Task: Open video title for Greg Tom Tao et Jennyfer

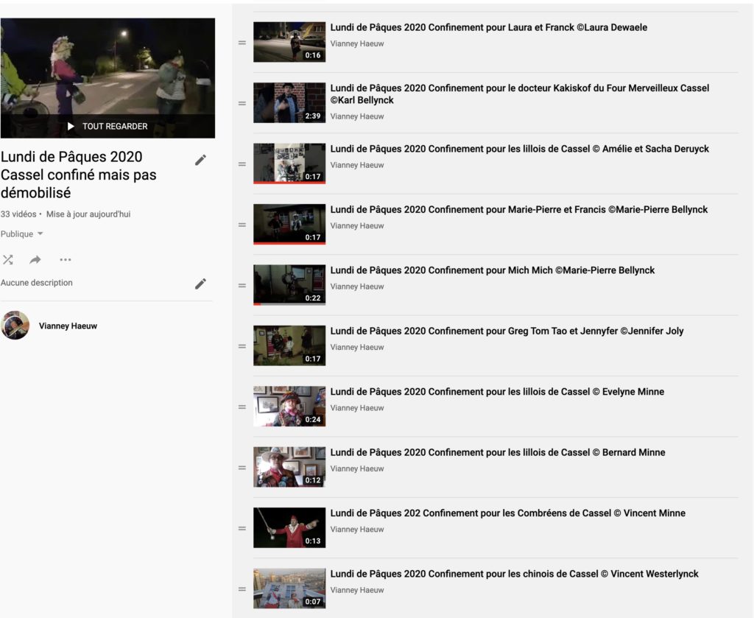Action: pyautogui.click(x=507, y=331)
